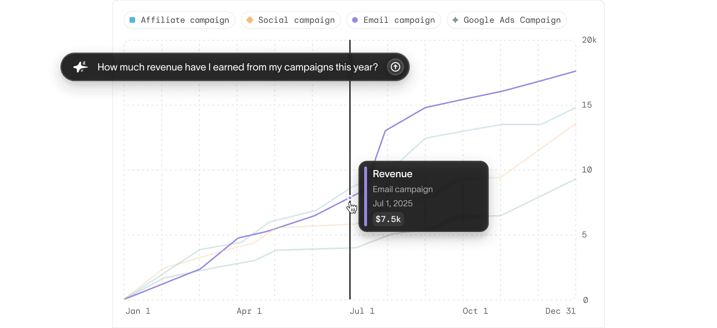The image size is (717, 328).
Task: Click the purple accent bar in the tooltip
Action: pos(366,196)
